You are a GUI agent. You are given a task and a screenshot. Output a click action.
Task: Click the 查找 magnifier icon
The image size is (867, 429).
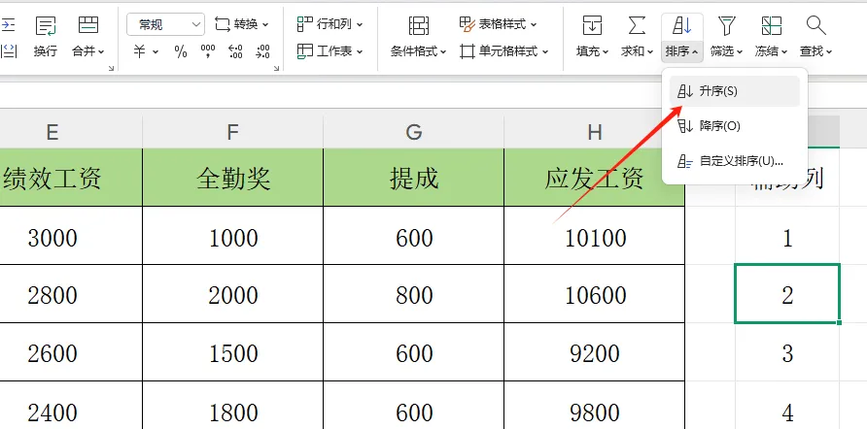point(816,25)
